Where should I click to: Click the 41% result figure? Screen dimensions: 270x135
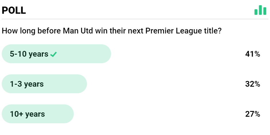(252, 54)
